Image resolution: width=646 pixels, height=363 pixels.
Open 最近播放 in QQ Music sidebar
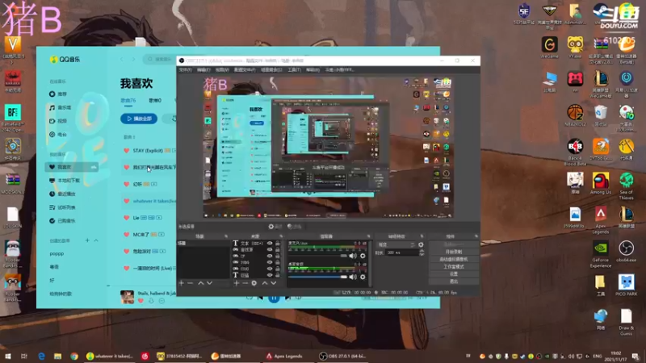[62, 194]
